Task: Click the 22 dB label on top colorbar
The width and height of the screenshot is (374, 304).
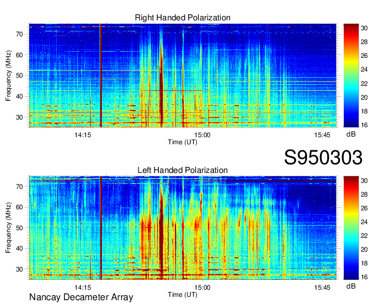Action: coord(364,84)
